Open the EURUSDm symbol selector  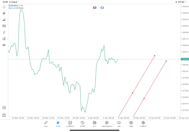click(x=14, y=5)
